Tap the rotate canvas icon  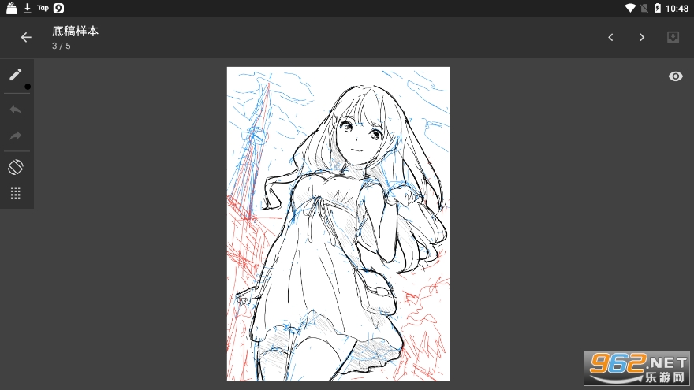click(16, 167)
